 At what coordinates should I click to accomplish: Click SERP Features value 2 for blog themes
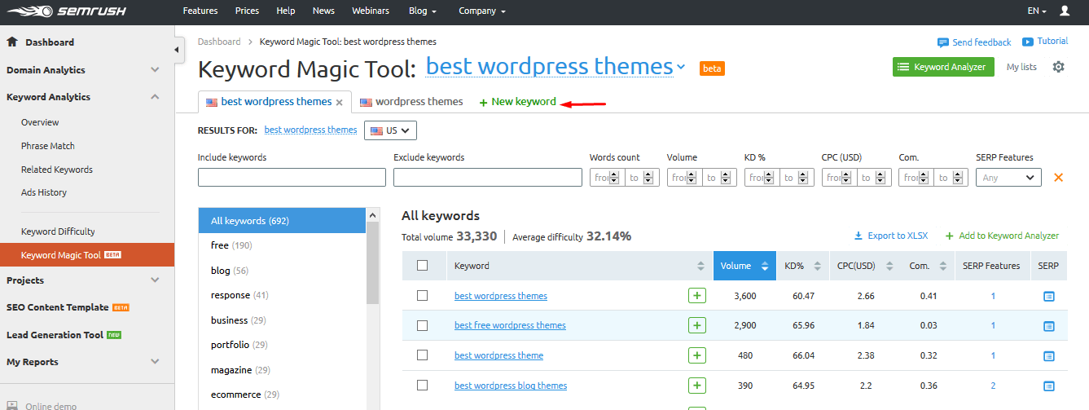pyautogui.click(x=993, y=386)
